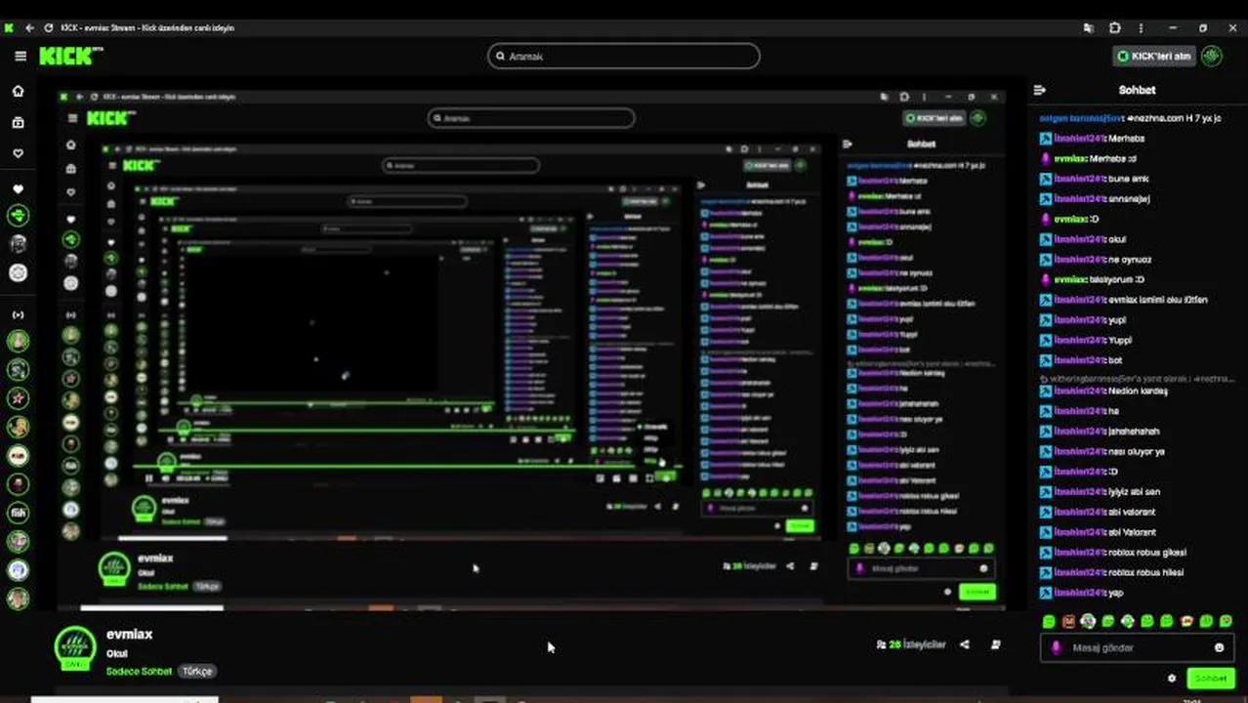Click the outermost 'okul' chat message
The width and height of the screenshot is (1248, 703).
[1084, 239]
